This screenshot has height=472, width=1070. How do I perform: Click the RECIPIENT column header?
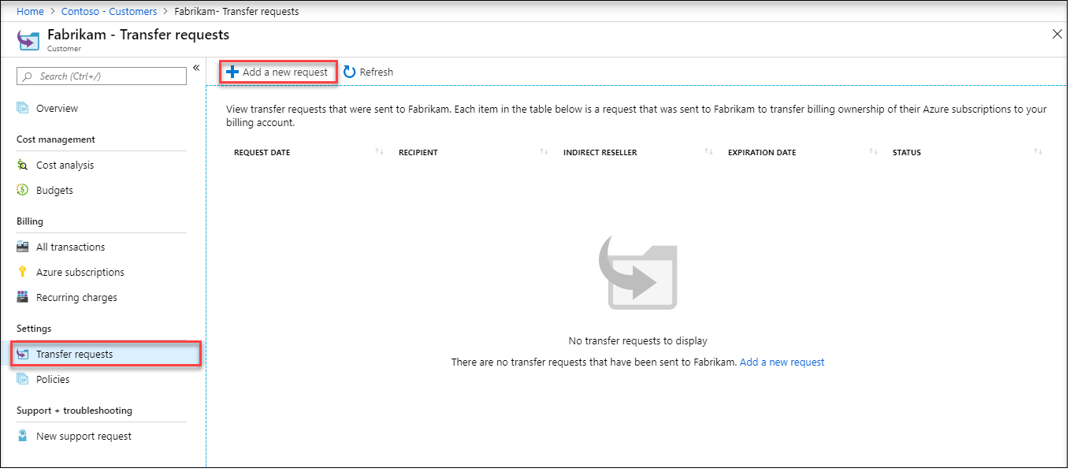pos(418,152)
